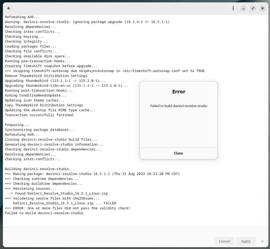270x249 pixels.
Task: Go forward with the bottom arrow
Action: pos(262,241)
